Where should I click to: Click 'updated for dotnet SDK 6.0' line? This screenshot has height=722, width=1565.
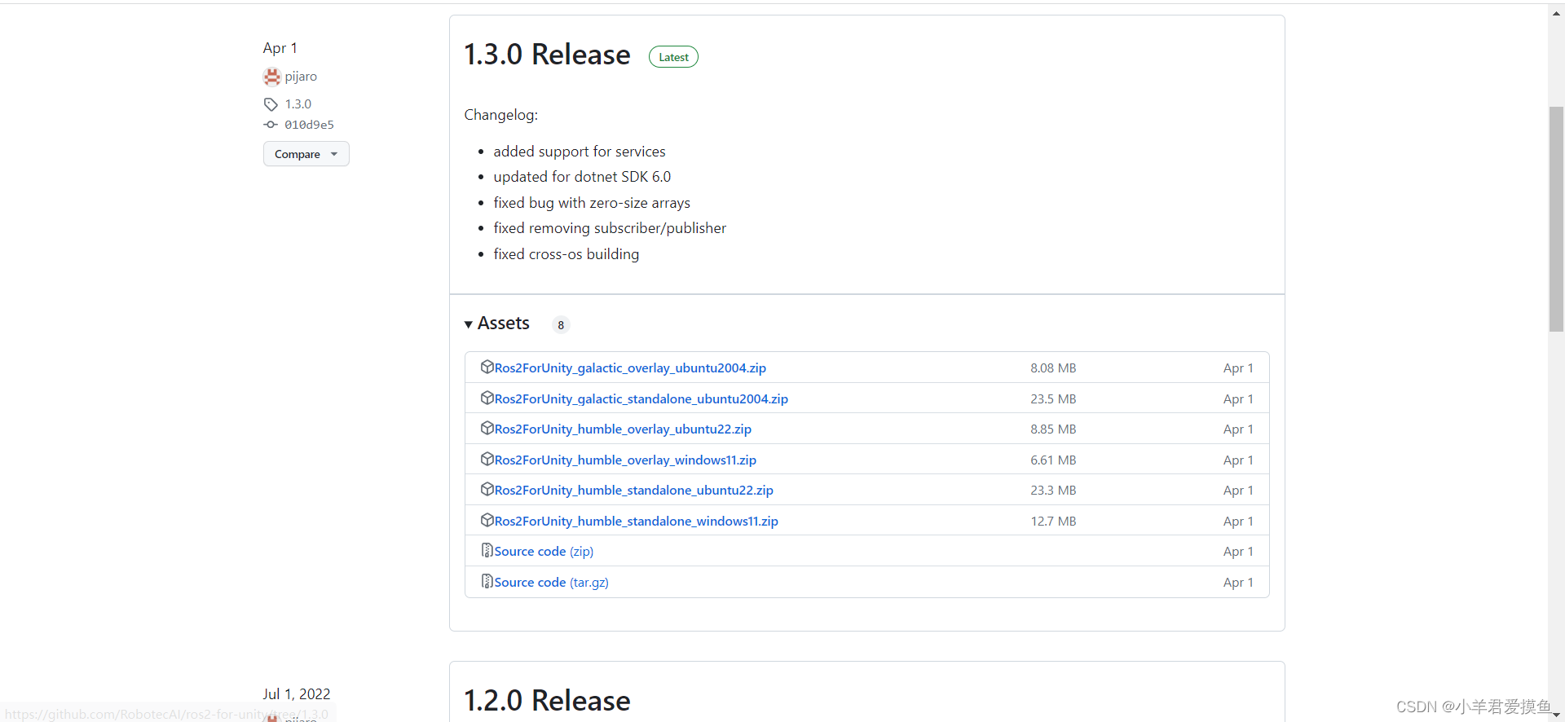click(x=582, y=177)
